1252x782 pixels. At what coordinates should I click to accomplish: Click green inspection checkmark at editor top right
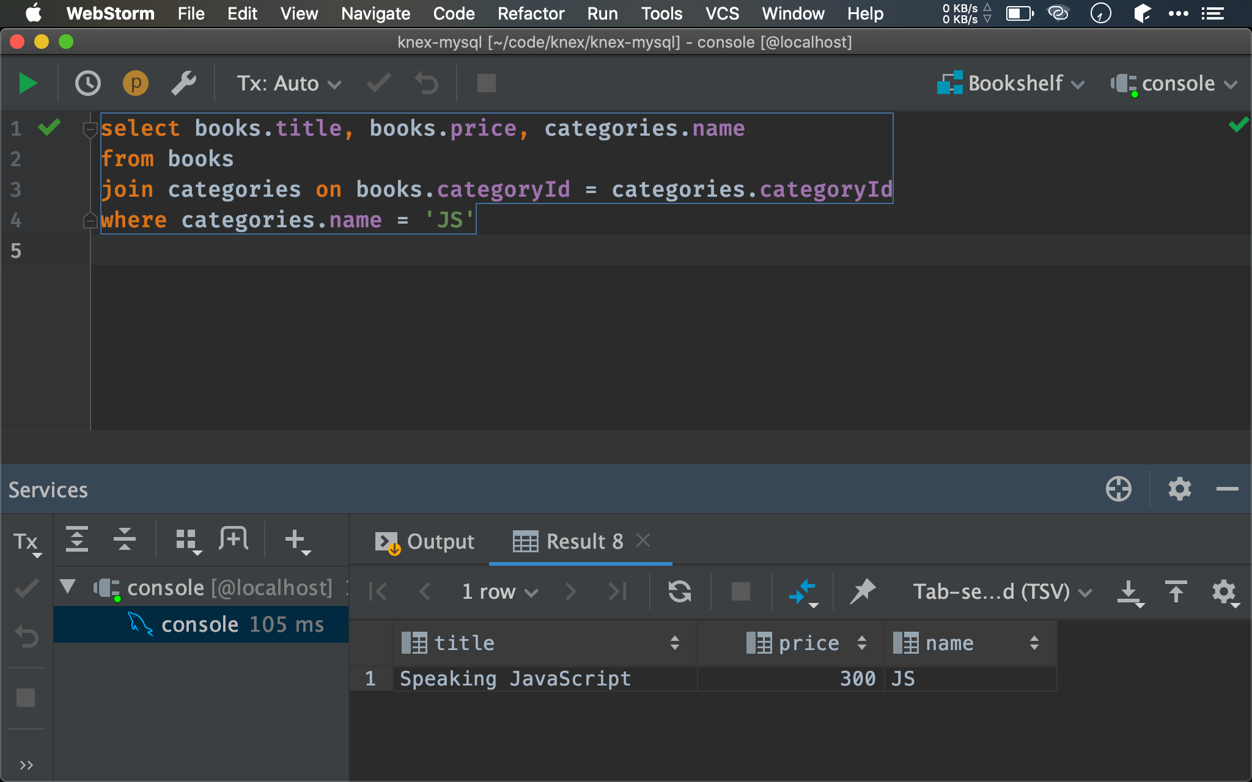(1239, 125)
